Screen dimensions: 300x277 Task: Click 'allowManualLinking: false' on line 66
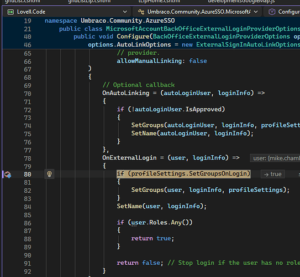tap(162, 61)
